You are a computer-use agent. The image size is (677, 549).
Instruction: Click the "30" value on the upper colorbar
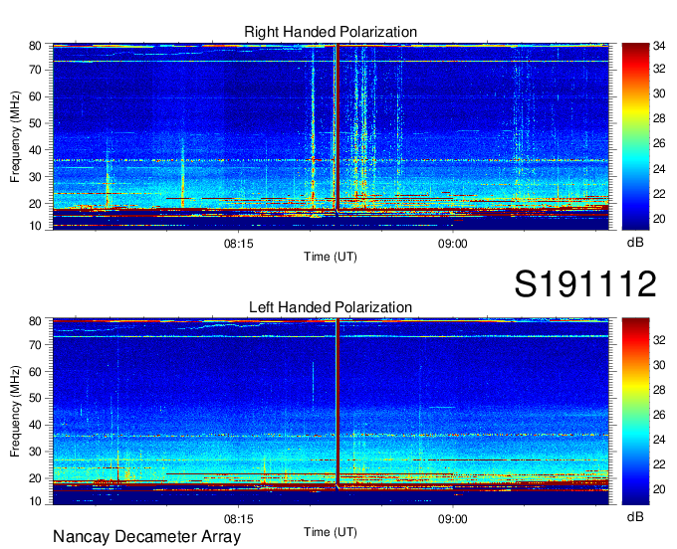point(659,93)
